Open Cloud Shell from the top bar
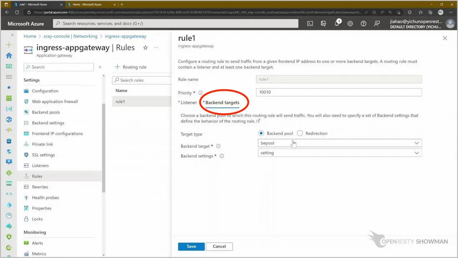The image size is (458, 258). [x=310, y=24]
